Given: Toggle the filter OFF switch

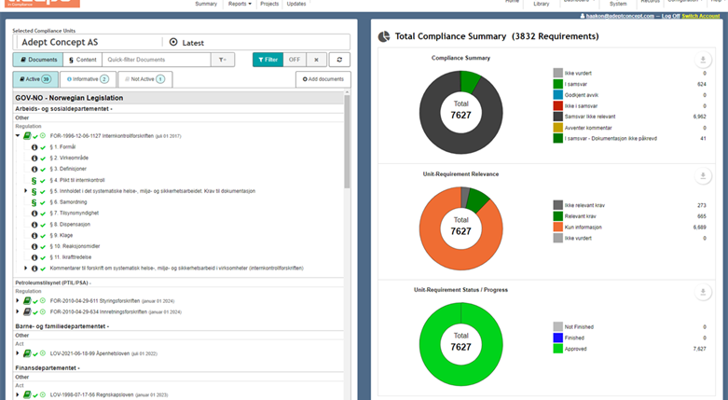Looking at the screenshot, I should 295,60.
